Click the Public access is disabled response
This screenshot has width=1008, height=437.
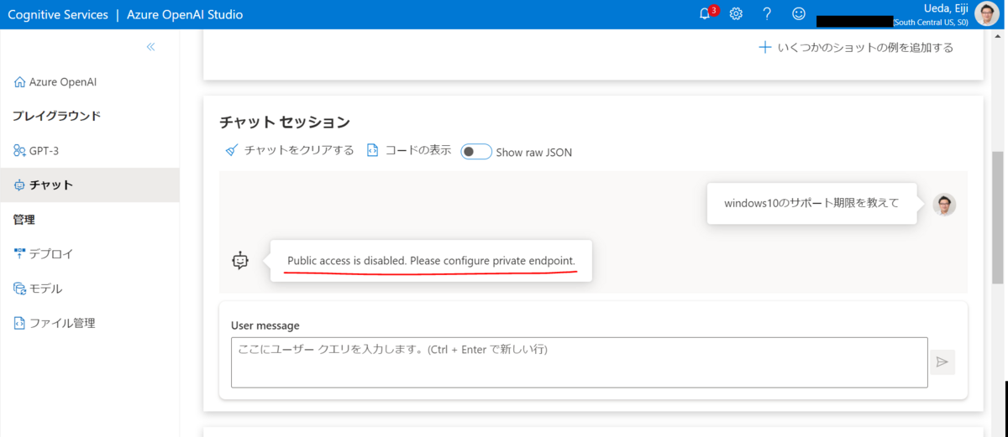tap(431, 261)
